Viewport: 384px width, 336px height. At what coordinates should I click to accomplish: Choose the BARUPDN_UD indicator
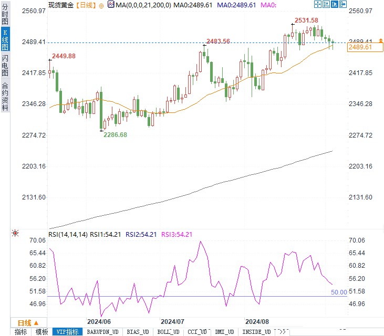[x=102, y=332]
